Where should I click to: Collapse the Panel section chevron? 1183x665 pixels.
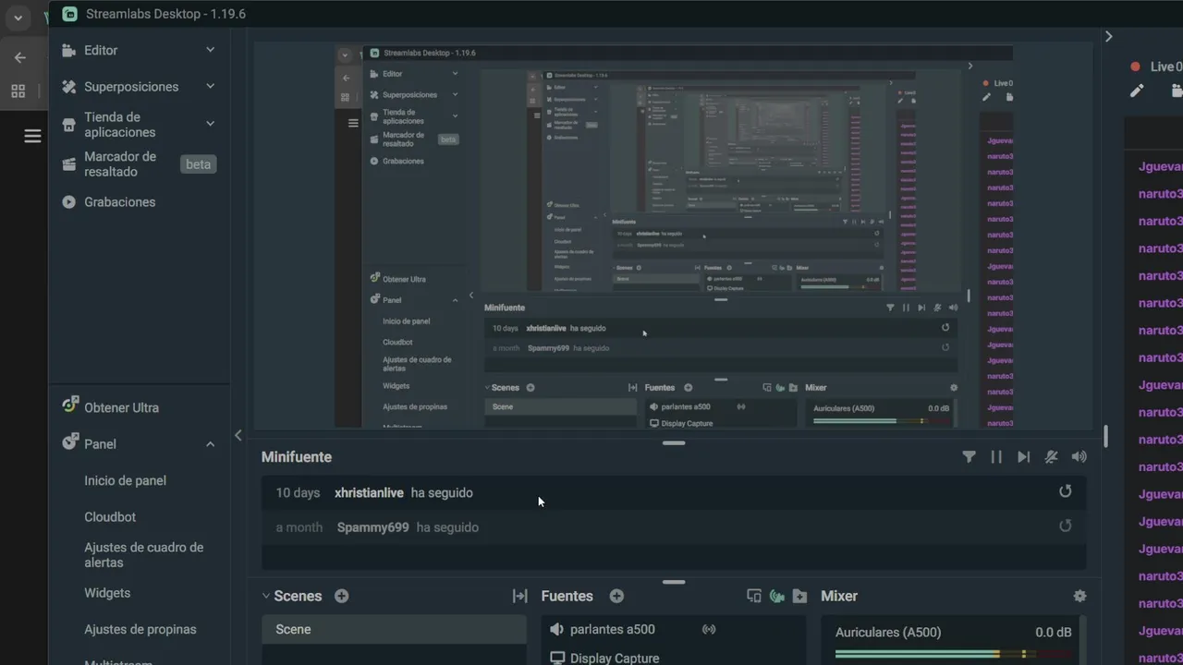click(210, 444)
